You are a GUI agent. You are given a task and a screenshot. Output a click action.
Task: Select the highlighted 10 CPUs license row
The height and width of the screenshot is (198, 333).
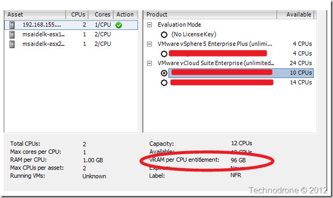(241, 73)
